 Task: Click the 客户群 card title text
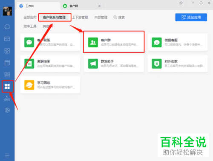tap(106, 40)
